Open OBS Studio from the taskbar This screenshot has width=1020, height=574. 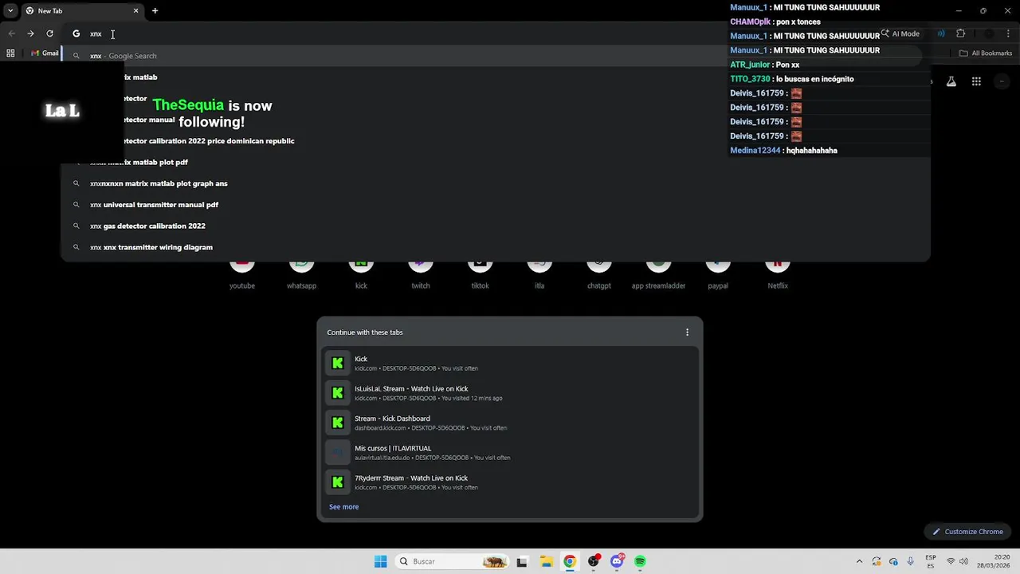594,561
